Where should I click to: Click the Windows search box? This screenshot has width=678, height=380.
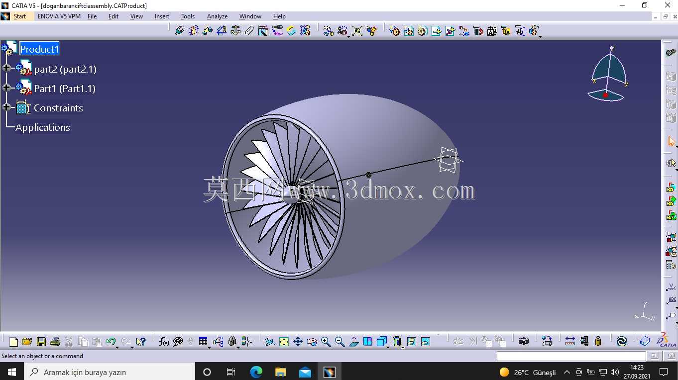coord(109,372)
